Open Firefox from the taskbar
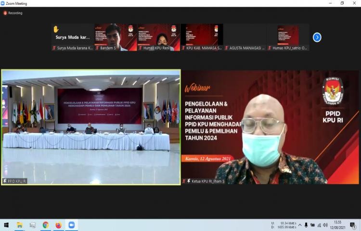 [58, 225]
